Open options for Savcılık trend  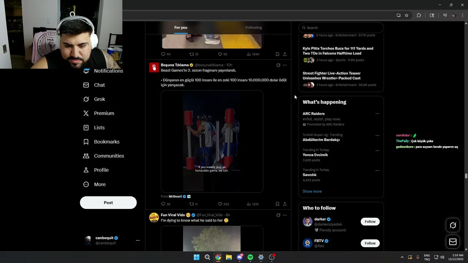pyautogui.click(x=377, y=171)
